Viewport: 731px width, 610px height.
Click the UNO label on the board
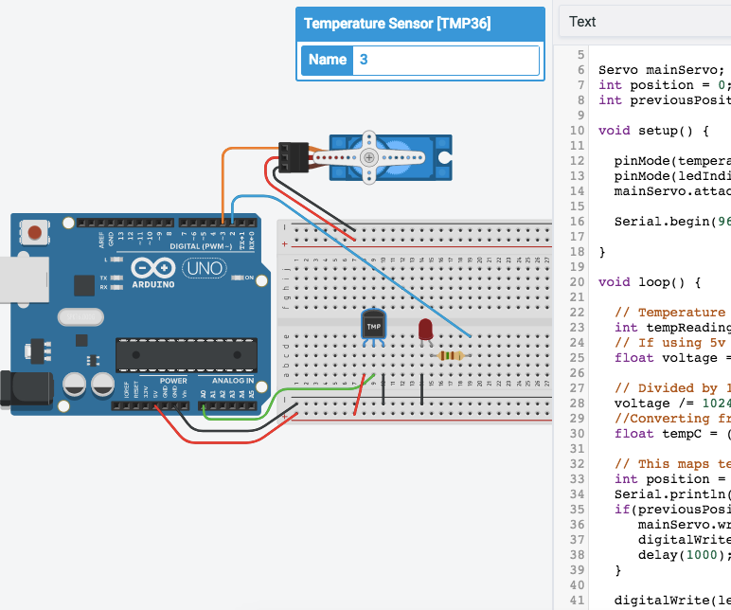pos(205,269)
